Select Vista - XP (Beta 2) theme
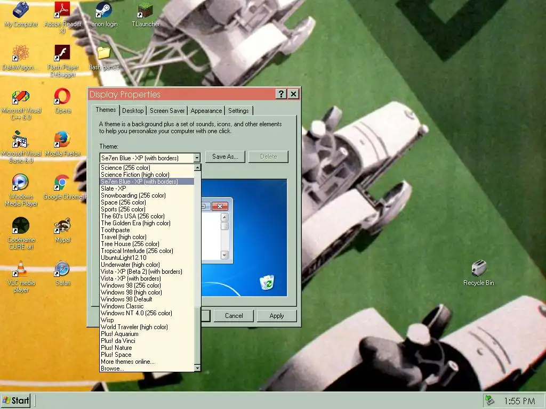The width and height of the screenshot is (546, 409). (147, 272)
